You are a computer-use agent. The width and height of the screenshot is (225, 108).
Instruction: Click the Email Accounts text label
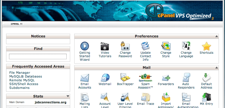[85, 86]
